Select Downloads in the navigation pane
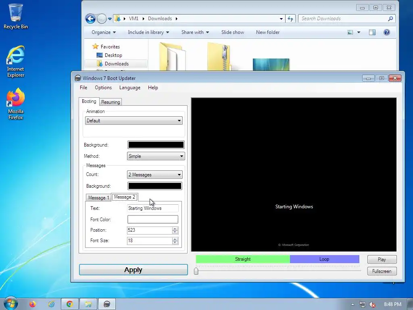The image size is (413, 310). click(116, 63)
